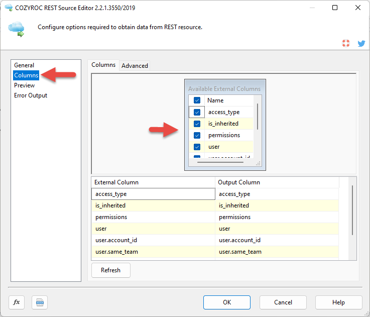Image resolution: width=370 pixels, height=317 pixels.
Task: Select user External Column cell
Action: coord(153,229)
